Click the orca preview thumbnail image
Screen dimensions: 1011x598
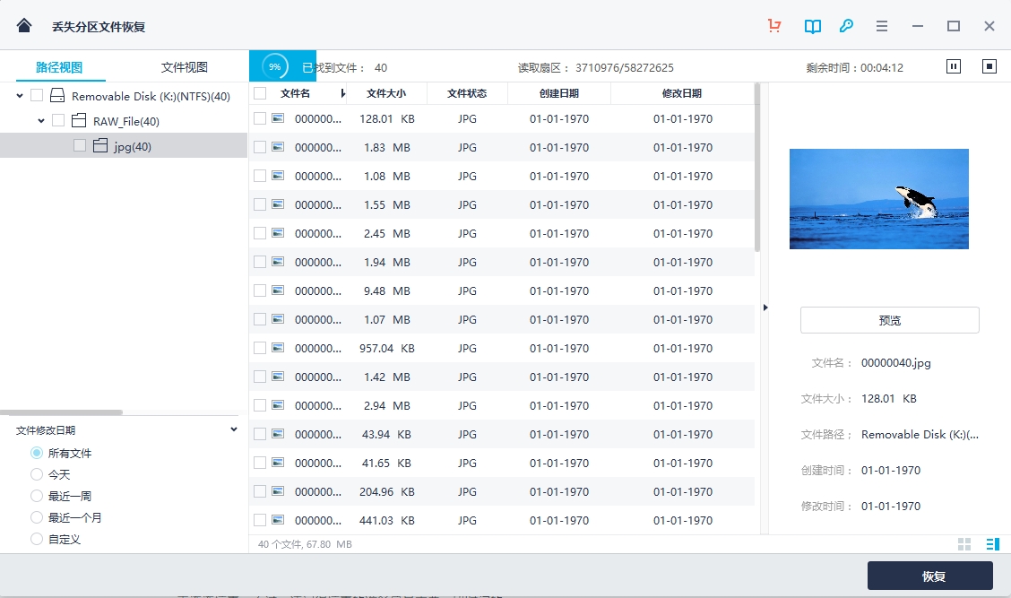tap(878, 199)
